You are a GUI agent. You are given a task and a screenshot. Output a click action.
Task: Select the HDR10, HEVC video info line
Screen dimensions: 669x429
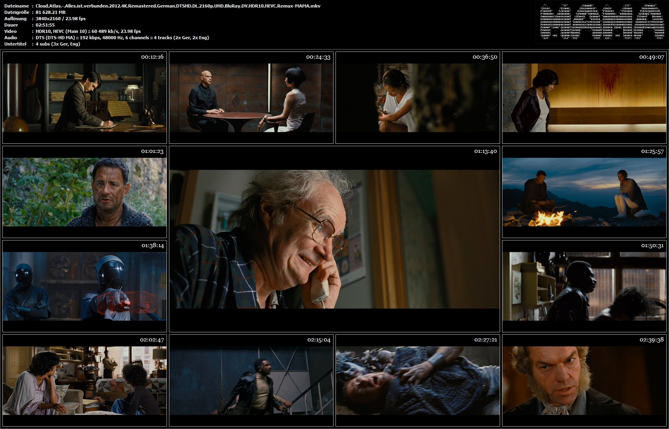(x=88, y=31)
